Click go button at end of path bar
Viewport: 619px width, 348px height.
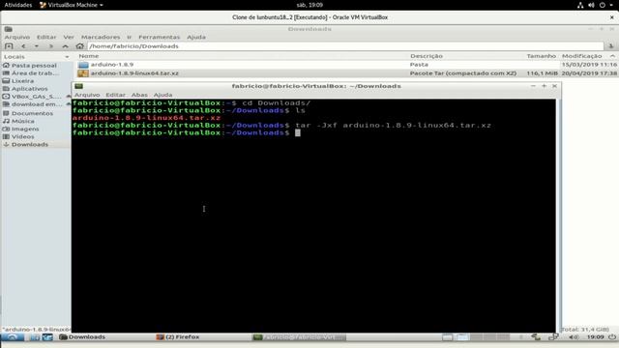point(610,46)
